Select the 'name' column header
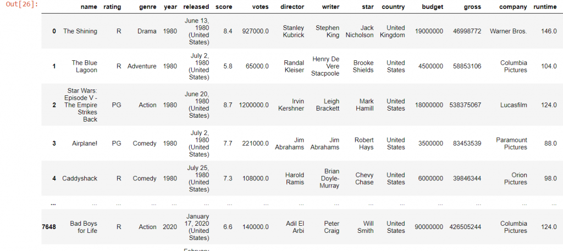The width and height of the screenshot is (563, 251). (x=89, y=7)
